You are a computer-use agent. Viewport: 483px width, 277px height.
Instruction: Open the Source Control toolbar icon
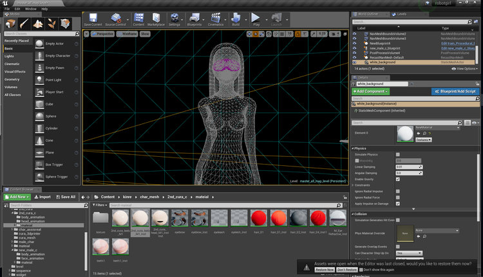[115, 18]
